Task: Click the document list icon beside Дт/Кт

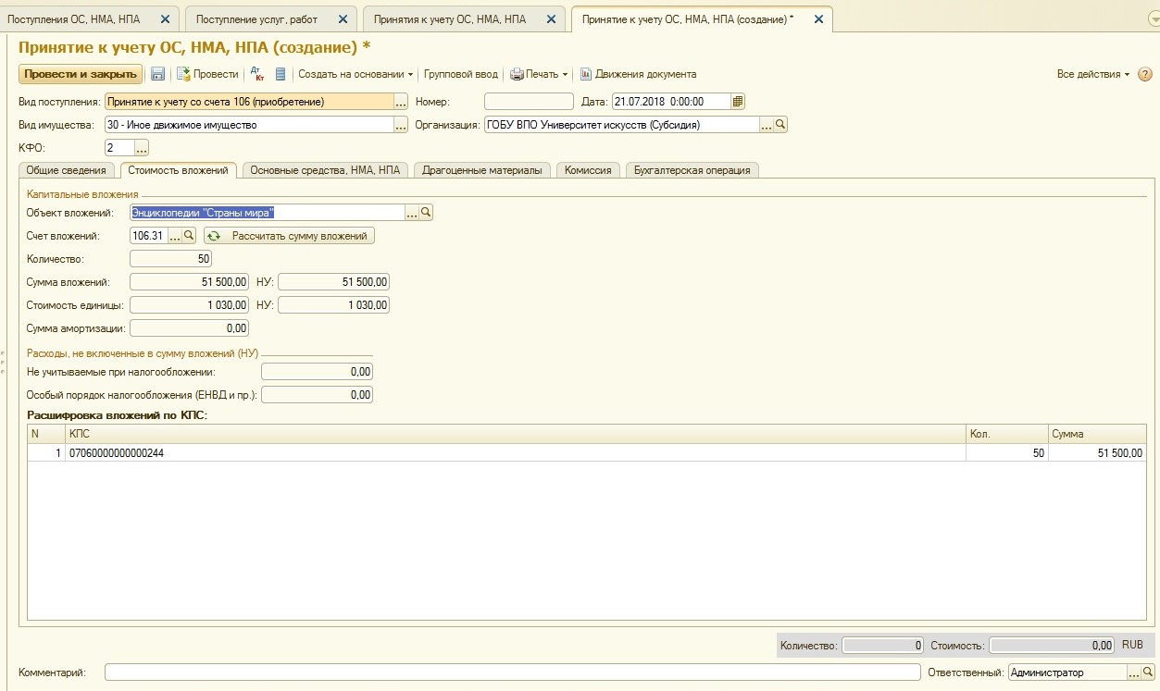Action: pos(281,74)
